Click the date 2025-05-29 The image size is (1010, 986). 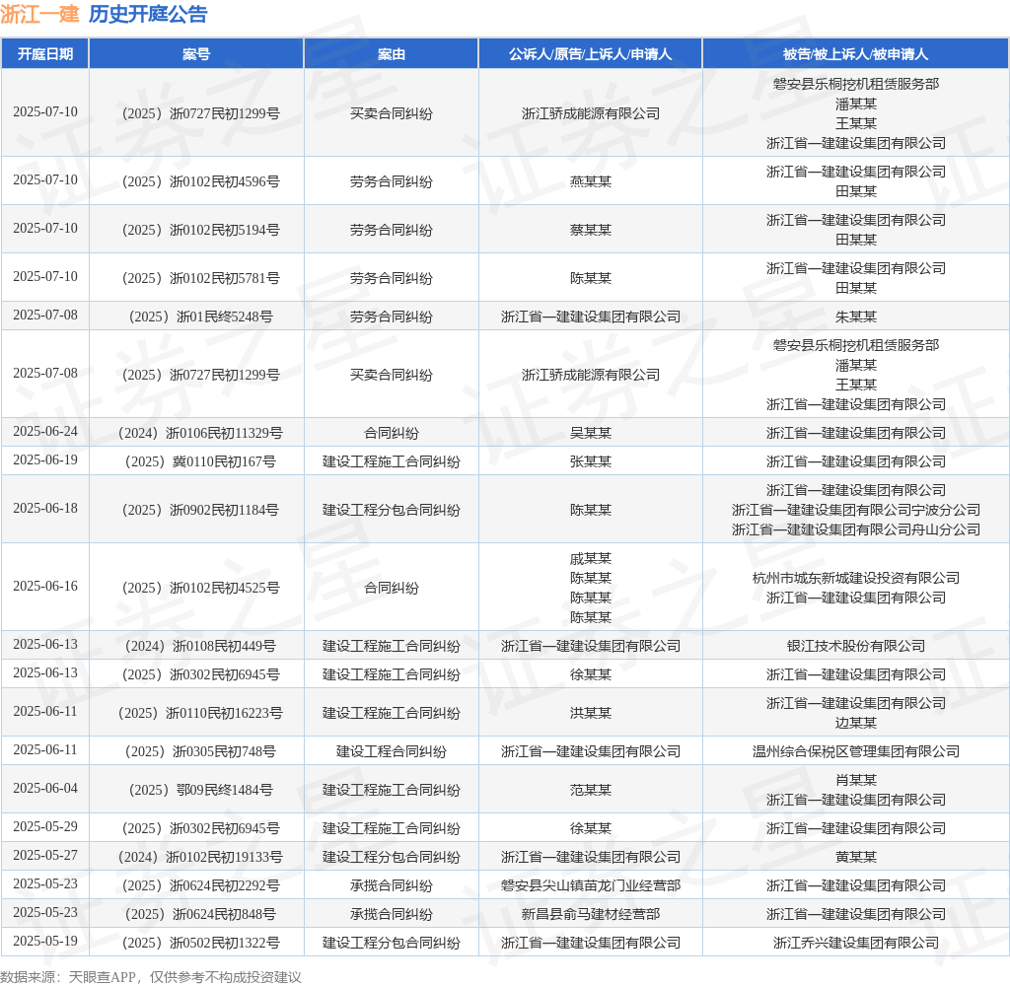click(x=45, y=827)
